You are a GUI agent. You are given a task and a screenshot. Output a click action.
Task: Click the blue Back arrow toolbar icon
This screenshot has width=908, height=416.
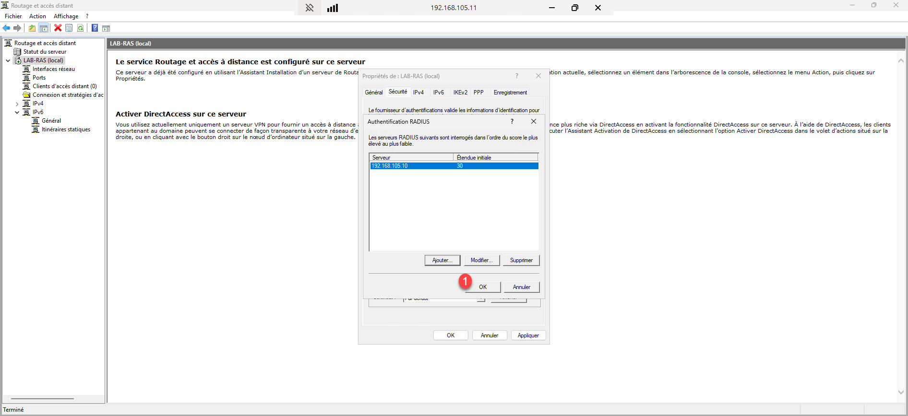point(7,28)
